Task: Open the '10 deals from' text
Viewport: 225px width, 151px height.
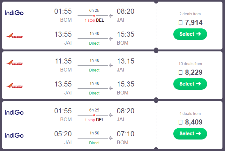Action: coord(190,64)
